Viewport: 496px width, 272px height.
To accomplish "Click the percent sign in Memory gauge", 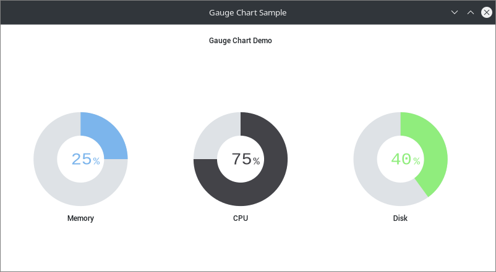I will point(96,161).
